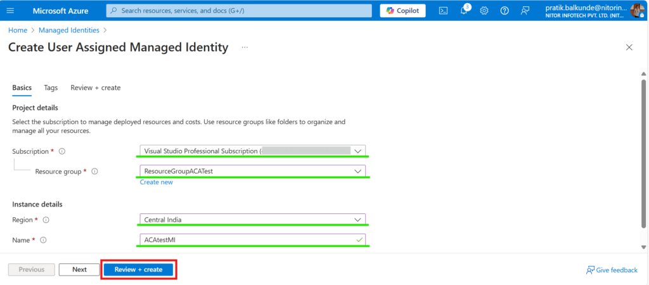The image size is (649, 285).
Task: Close the Create Managed Identity blade
Action: pyautogui.click(x=629, y=47)
